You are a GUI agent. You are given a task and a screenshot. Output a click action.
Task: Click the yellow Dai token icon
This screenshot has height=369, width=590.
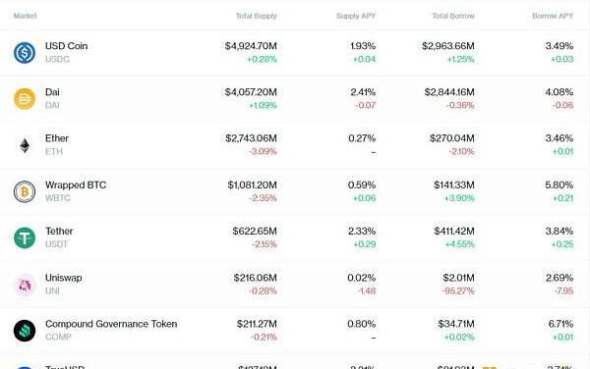[x=25, y=99]
